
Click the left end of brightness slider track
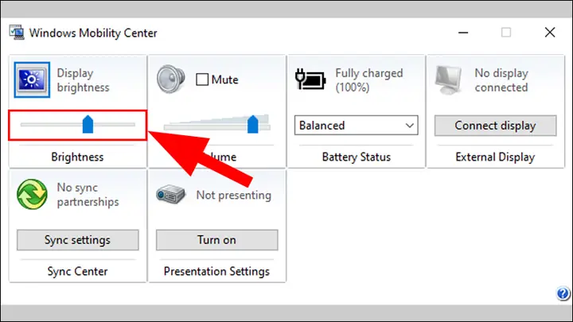coord(22,125)
